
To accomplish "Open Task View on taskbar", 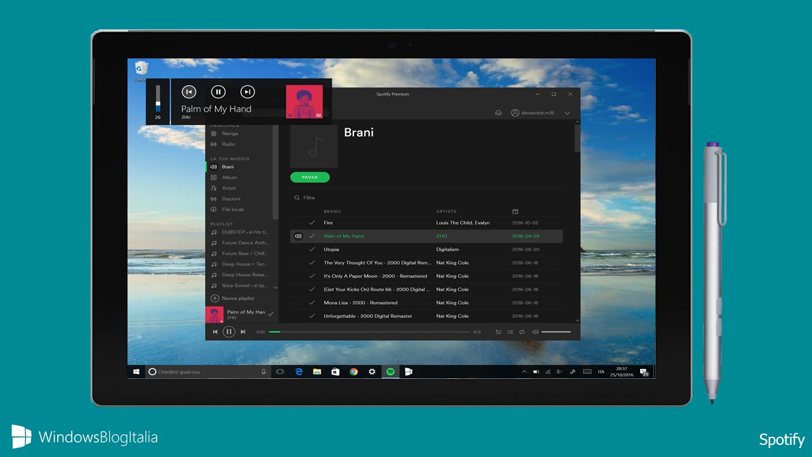I will (x=280, y=372).
